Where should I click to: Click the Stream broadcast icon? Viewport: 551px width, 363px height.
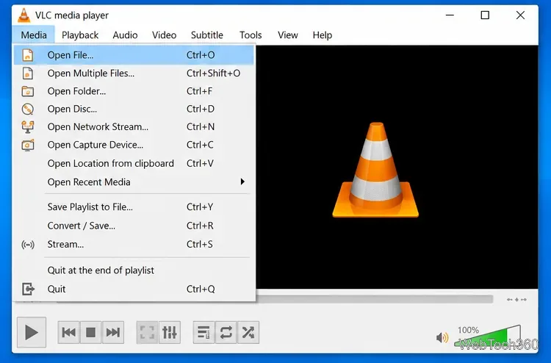click(28, 245)
